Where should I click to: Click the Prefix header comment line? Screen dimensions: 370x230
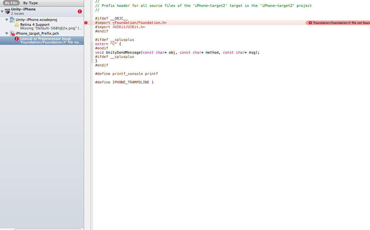(x=203, y=6)
